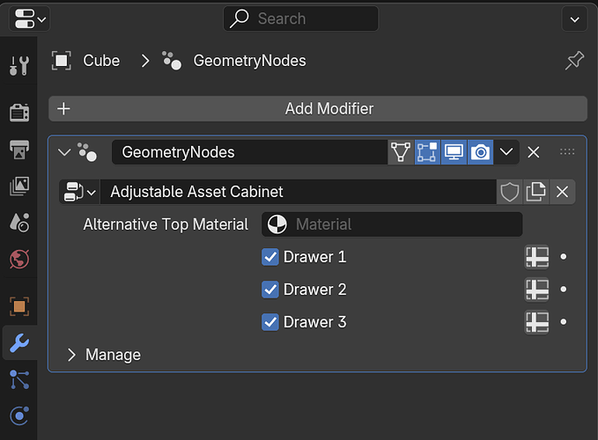Edit the GeometryNodes modifier name field
The width and height of the screenshot is (598, 440).
click(x=250, y=152)
